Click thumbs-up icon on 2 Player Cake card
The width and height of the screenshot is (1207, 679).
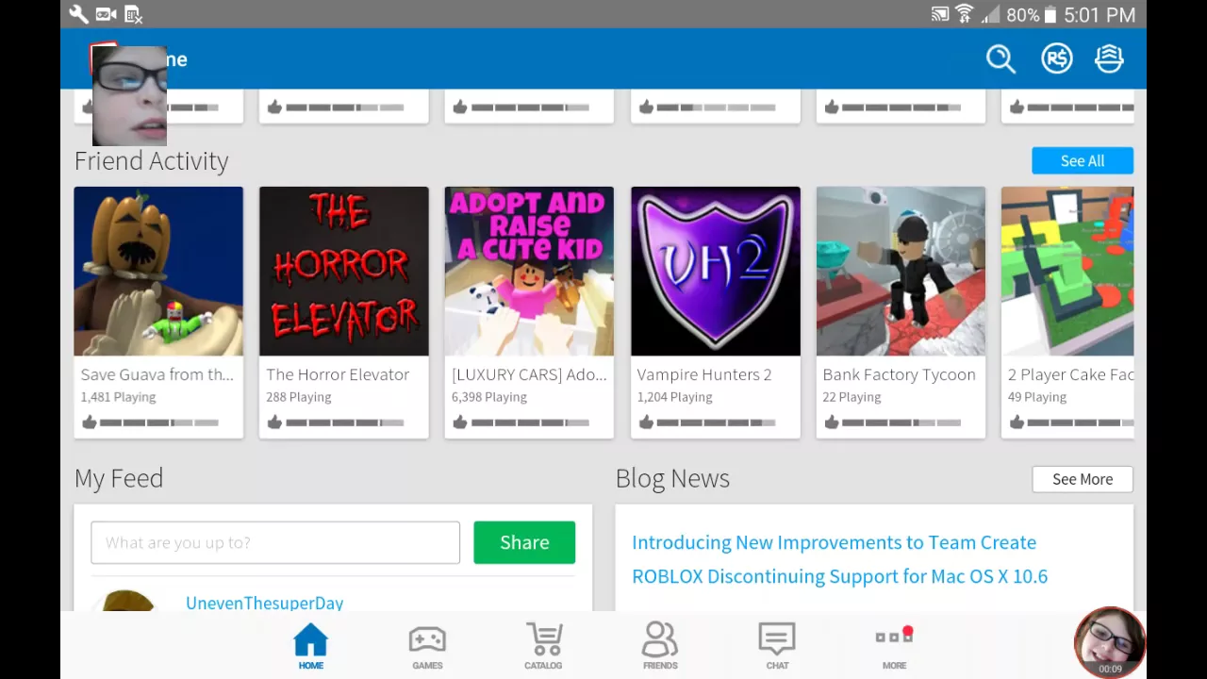[x=1017, y=422]
